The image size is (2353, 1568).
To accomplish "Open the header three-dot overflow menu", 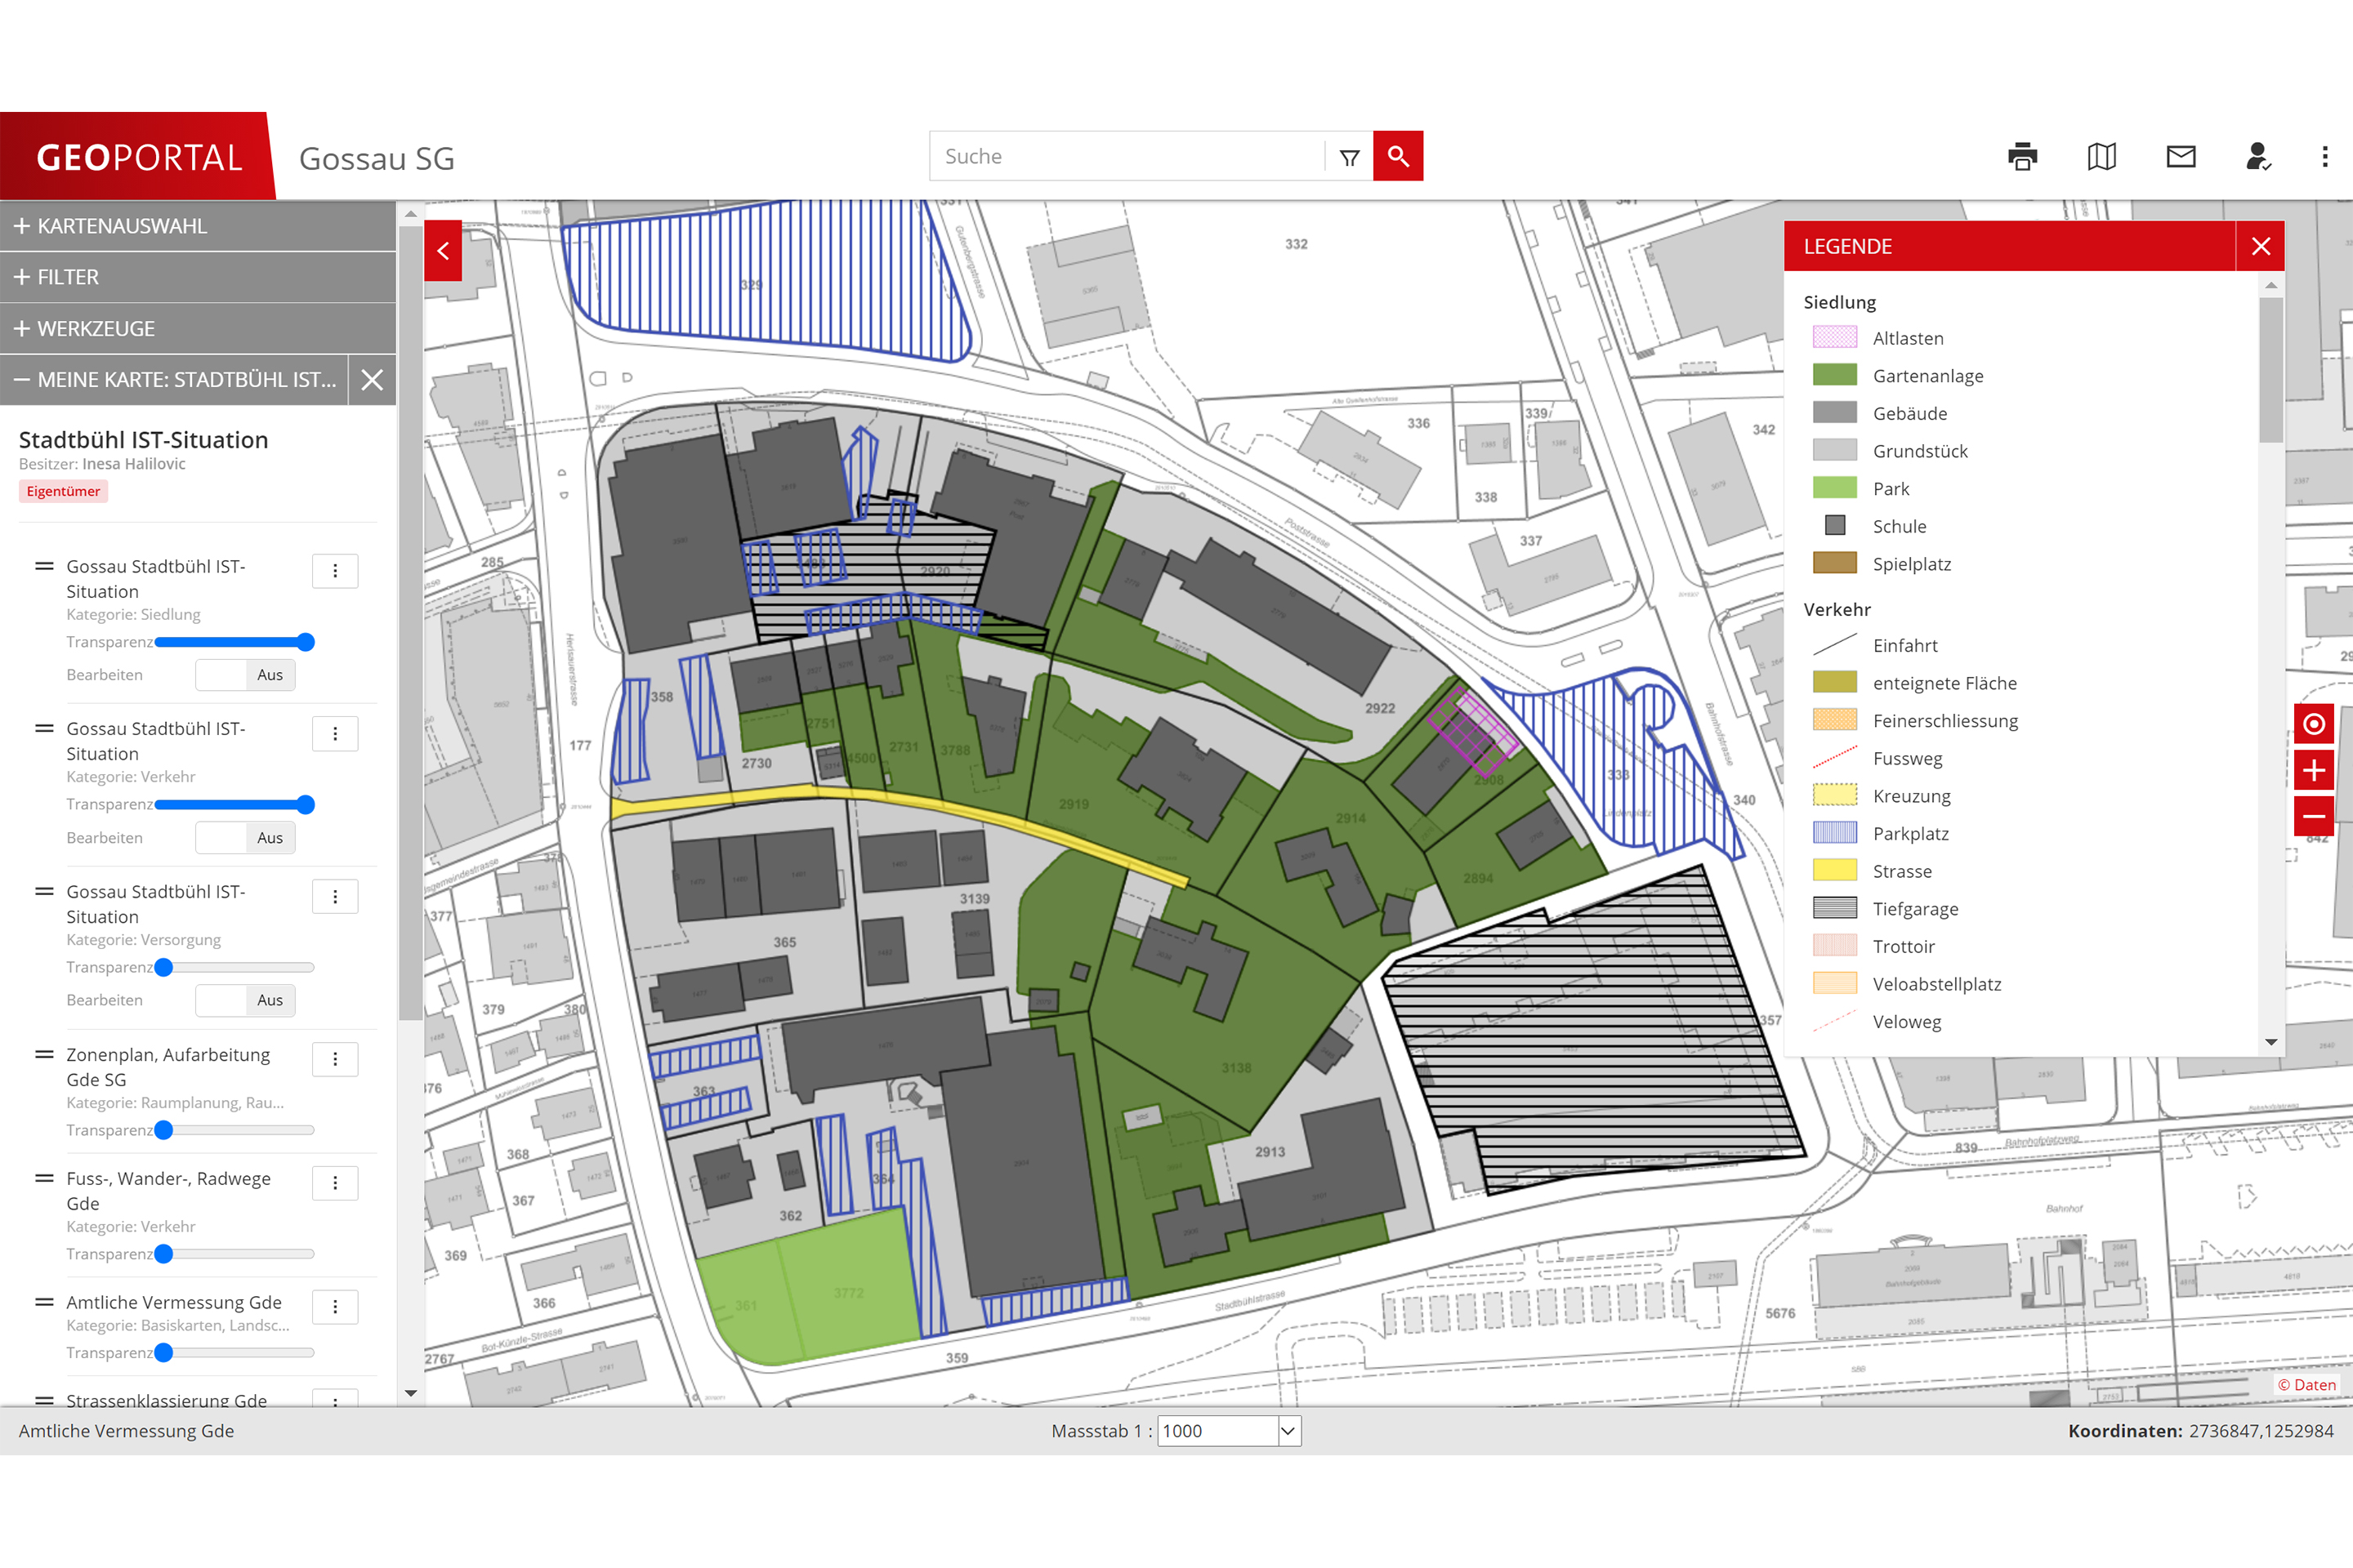I will click(x=2325, y=157).
